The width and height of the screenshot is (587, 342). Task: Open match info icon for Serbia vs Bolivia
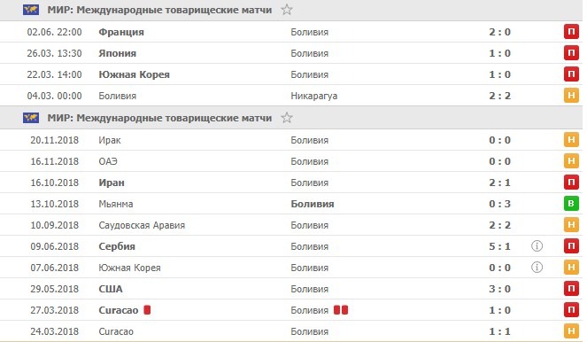pyautogui.click(x=537, y=246)
